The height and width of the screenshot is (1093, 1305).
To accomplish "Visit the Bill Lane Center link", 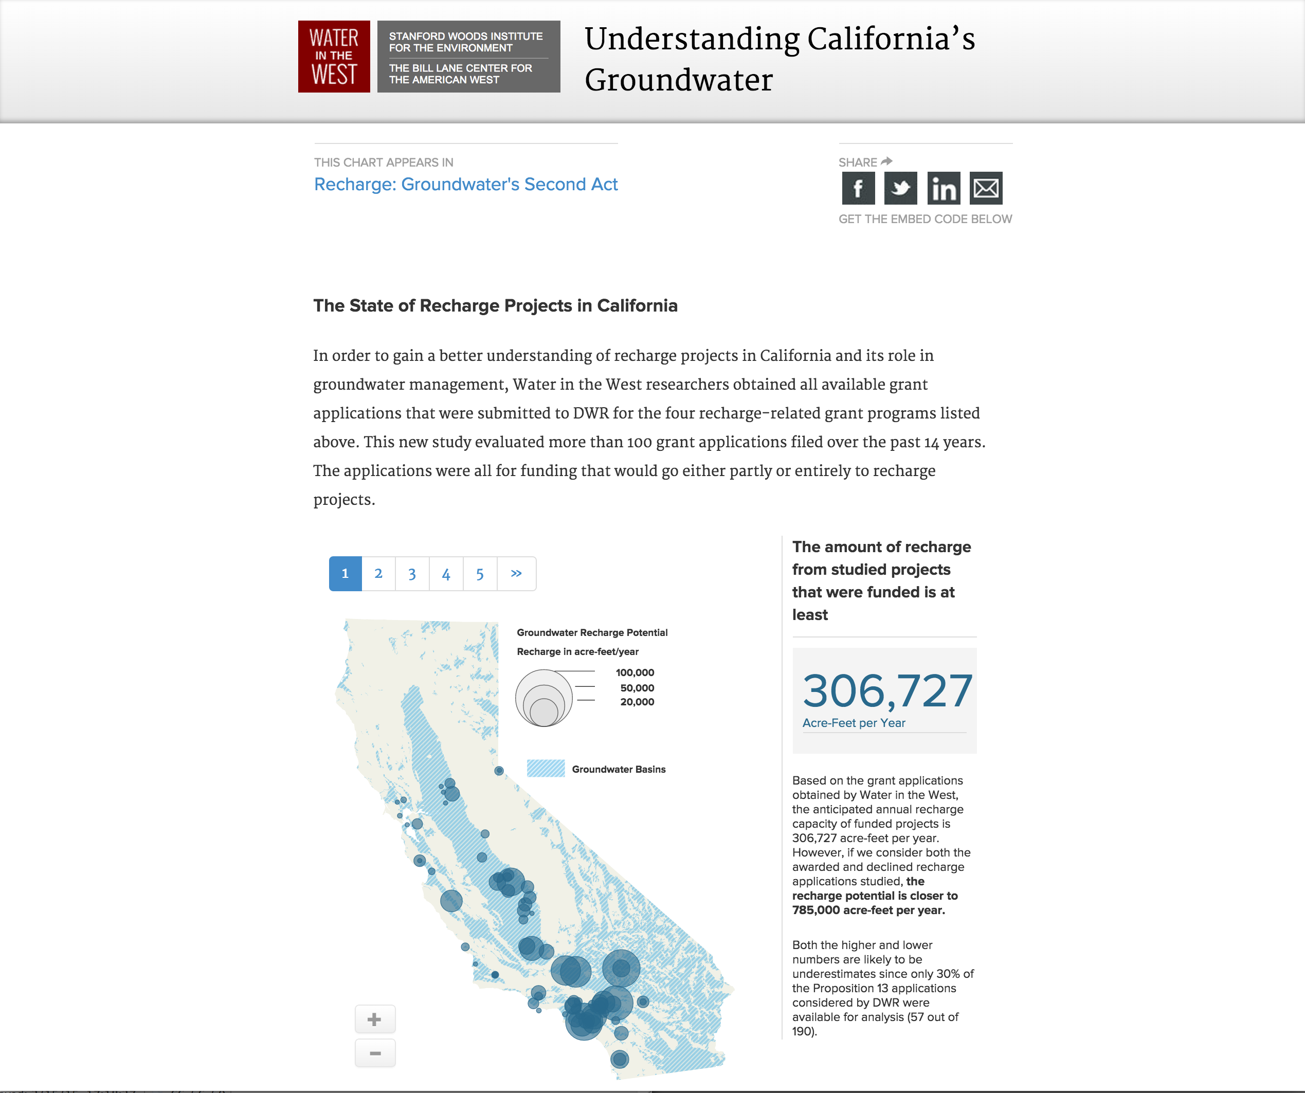I will [461, 74].
